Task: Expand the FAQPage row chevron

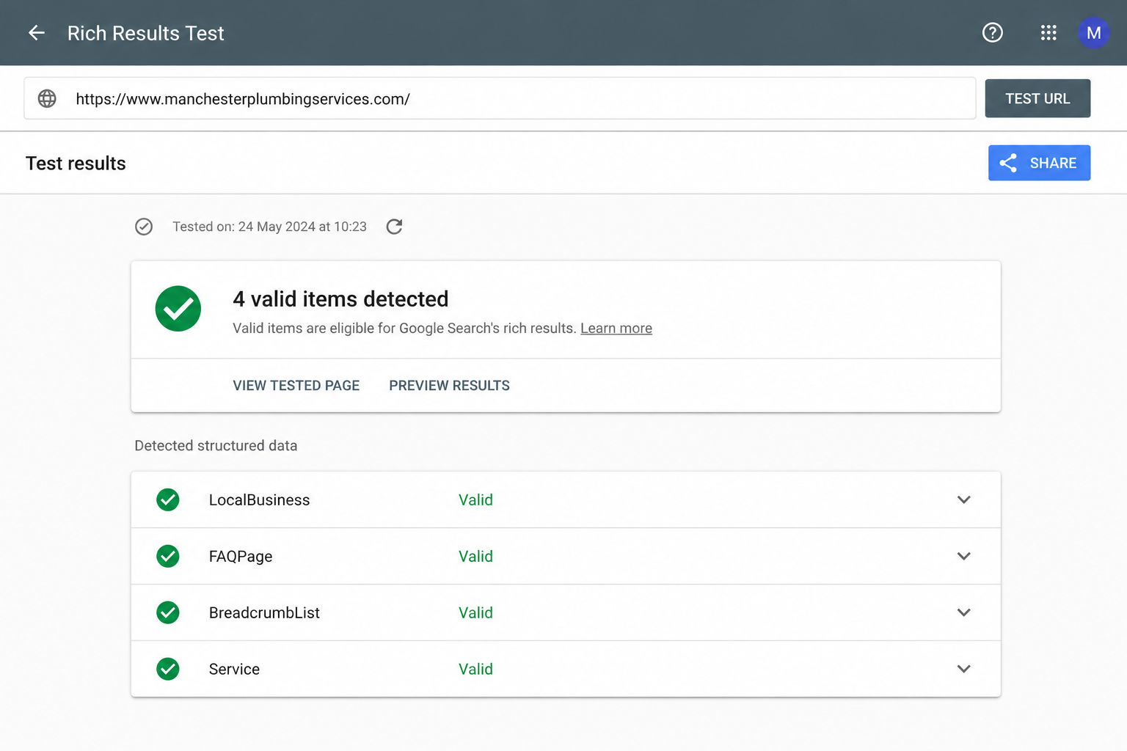Action: [964, 557]
